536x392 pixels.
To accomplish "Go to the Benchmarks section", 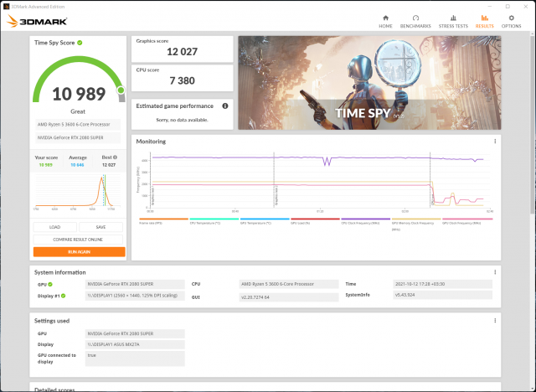I will [415, 20].
